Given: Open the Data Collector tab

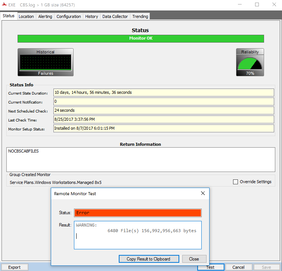Looking at the screenshot, I should (115, 16).
